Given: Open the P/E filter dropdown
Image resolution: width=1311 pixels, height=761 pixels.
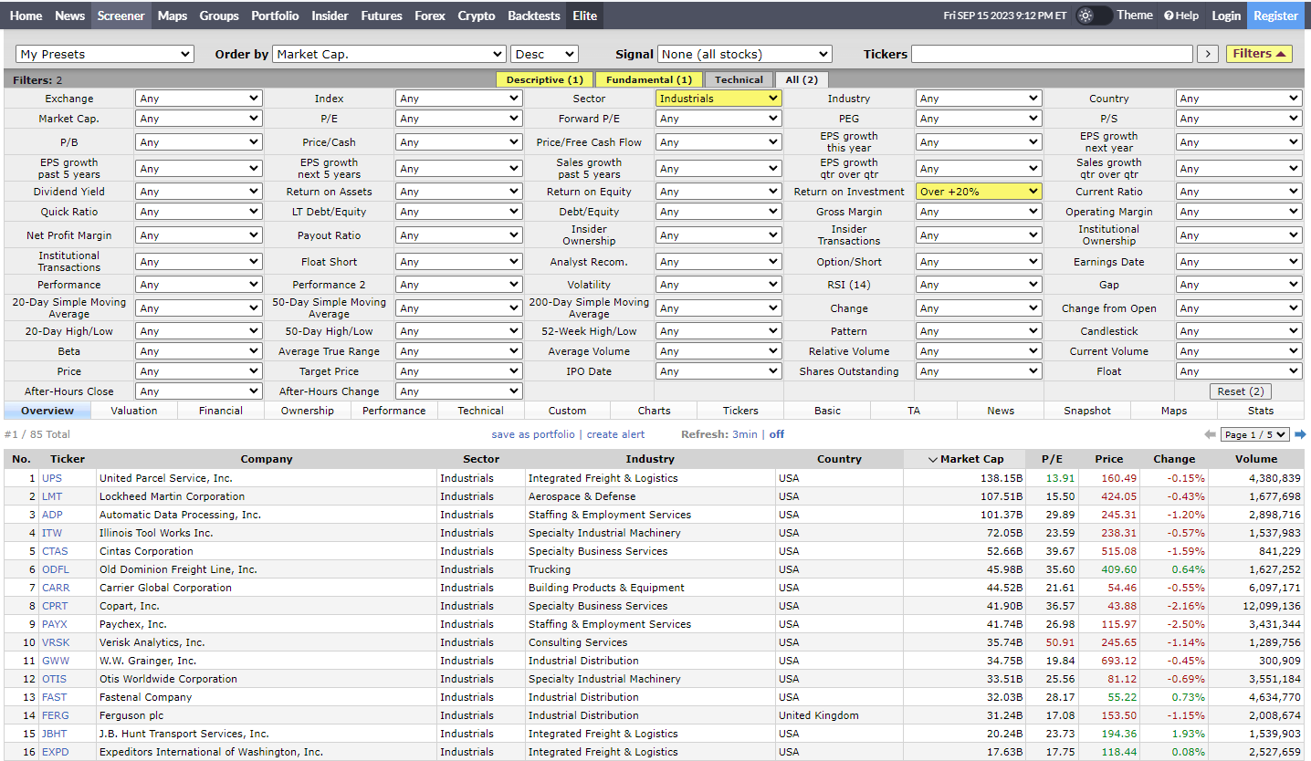Looking at the screenshot, I should (x=458, y=119).
